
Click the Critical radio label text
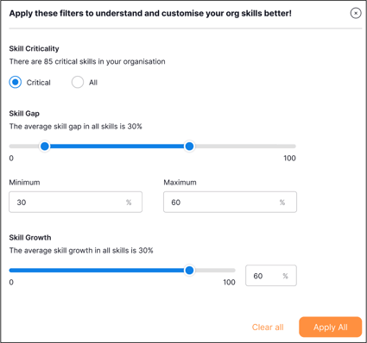tap(39, 83)
